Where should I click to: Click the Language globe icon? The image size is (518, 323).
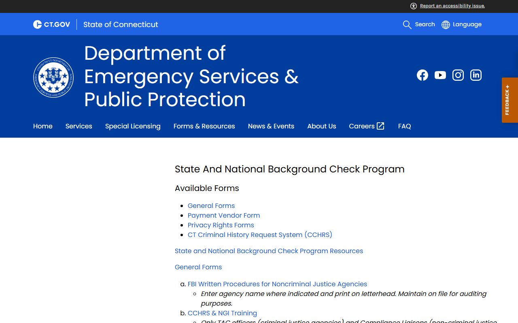(x=446, y=25)
